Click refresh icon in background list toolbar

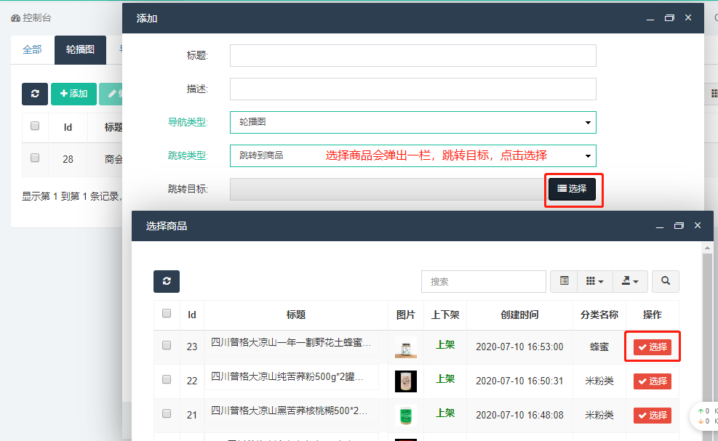pyautogui.click(x=35, y=94)
